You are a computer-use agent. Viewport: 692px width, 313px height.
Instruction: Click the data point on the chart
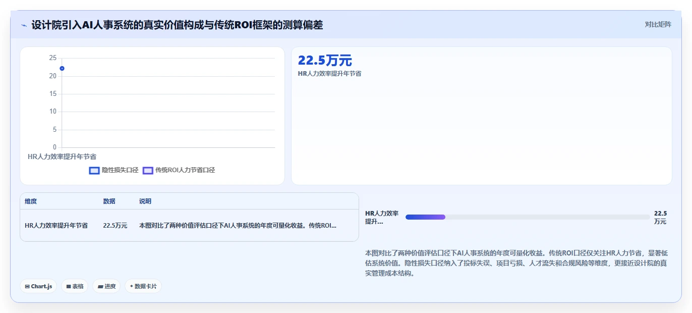[x=62, y=68]
